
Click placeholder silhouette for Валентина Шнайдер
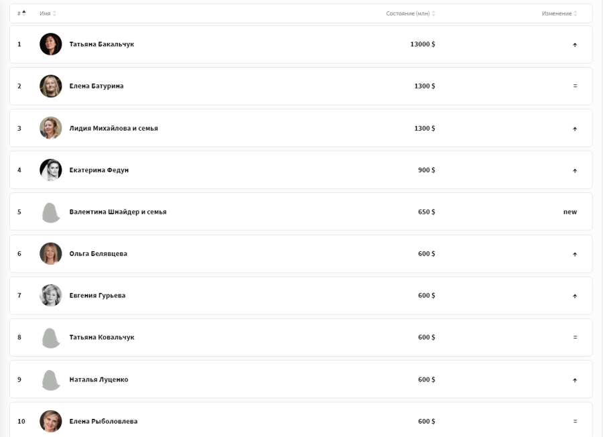[x=51, y=212]
